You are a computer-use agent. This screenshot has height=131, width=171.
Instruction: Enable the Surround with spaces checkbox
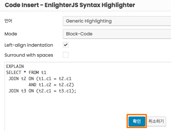click(x=66, y=55)
